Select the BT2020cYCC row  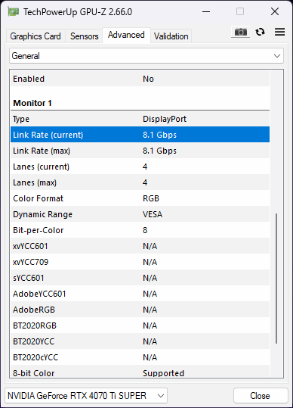tap(140, 357)
